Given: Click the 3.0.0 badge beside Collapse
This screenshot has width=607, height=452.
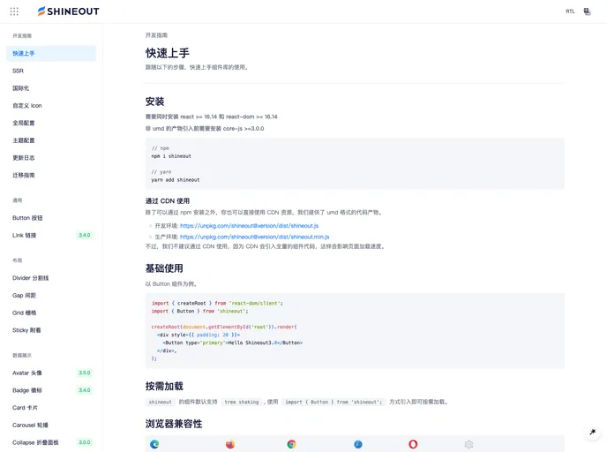Looking at the screenshot, I should pos(85,442).
